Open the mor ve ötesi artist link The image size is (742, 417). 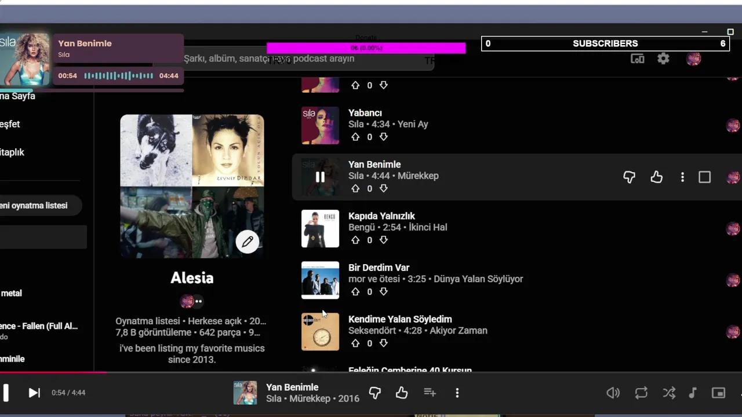tap(374, 279)
